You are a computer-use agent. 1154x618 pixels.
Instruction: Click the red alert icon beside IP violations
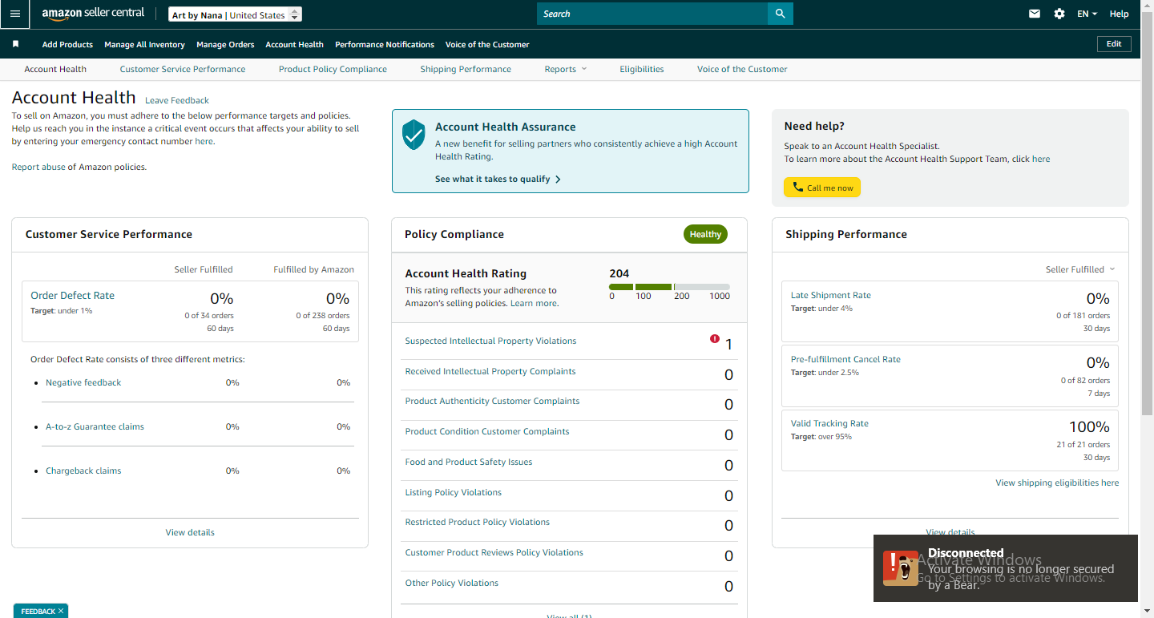[x=715, y=339]
